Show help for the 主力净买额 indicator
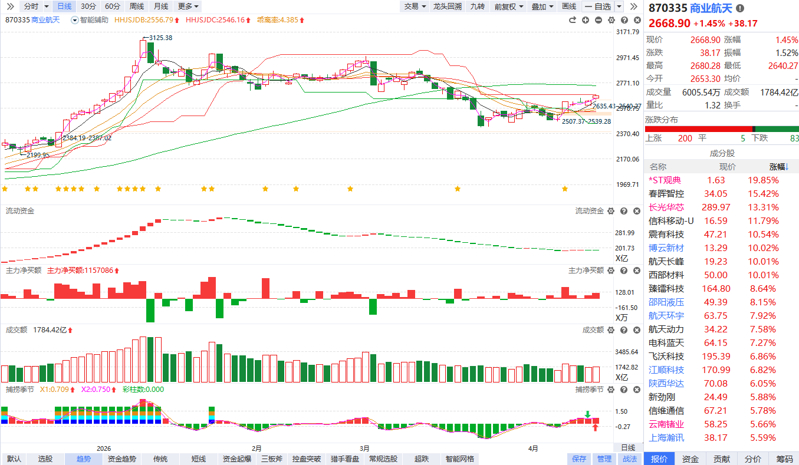This screenshot has height=465, width=799. pyautogui.click(x=623, y=271)
